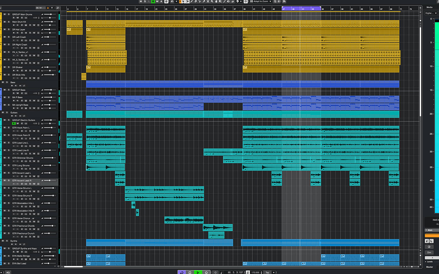This screenshot has height=274, width=439.
Task: Select the Range Selection tool
Action: (x=188, y=2)
